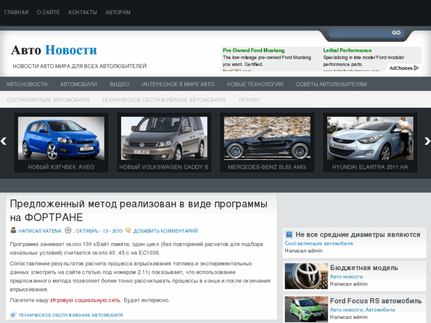Open the Главная top menu item
Screen dimensions: 431x323
16,12
